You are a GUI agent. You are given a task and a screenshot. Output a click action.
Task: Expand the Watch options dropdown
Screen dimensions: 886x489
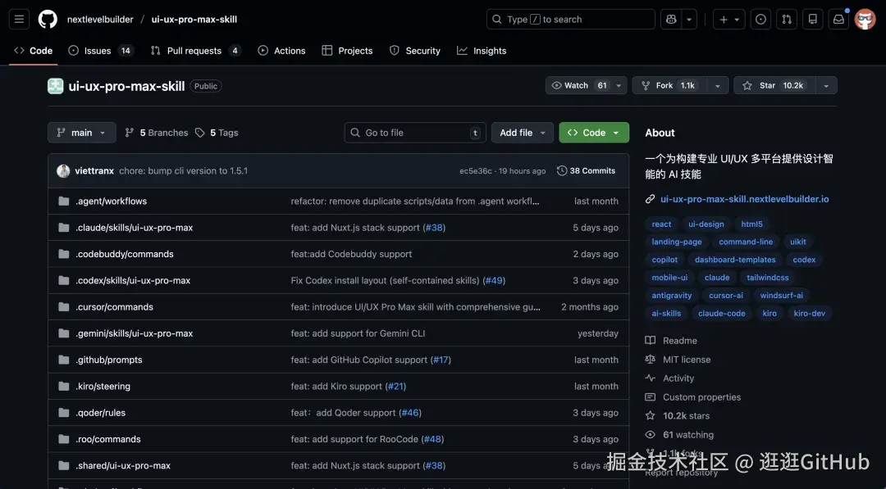coord(619,86)
